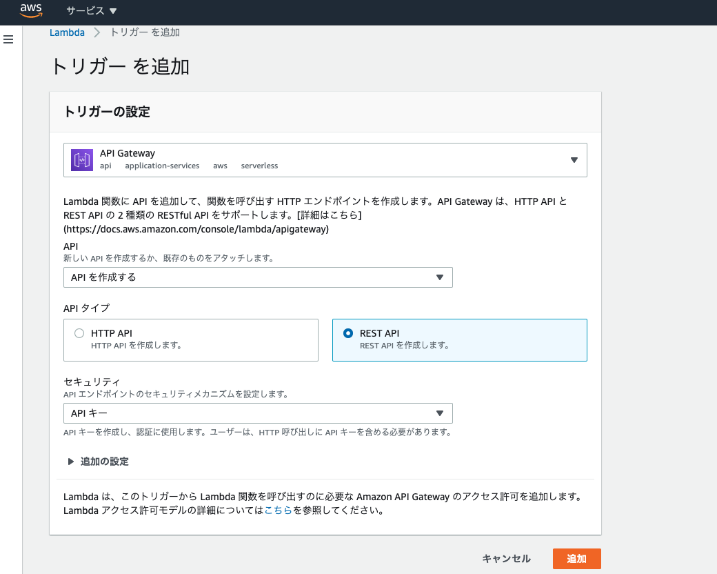Open the こちら permissions link

[278, 510]
